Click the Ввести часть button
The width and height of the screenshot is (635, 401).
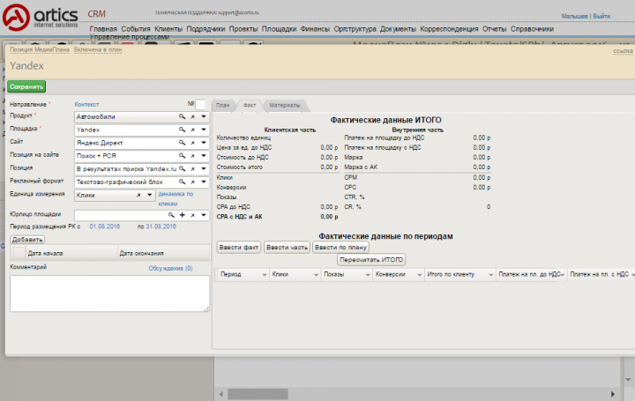pyautogui.click(x=288, y=248)
